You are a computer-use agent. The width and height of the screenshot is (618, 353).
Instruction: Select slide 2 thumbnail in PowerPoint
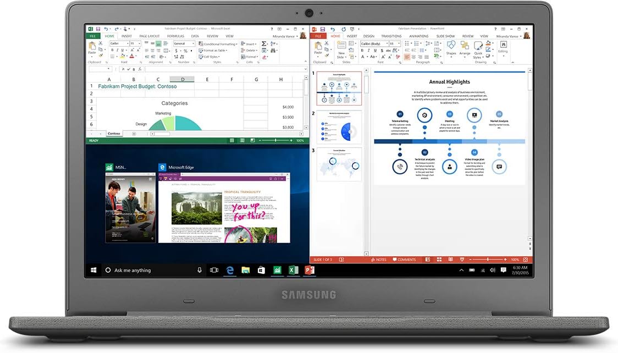click(339, 127)
